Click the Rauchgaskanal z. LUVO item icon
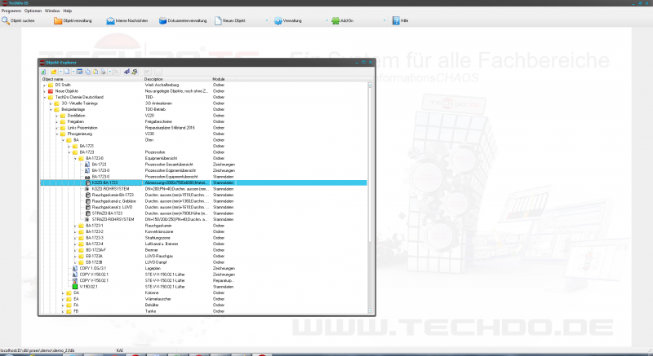Screen dimensions: 653x356 (87, 207)
